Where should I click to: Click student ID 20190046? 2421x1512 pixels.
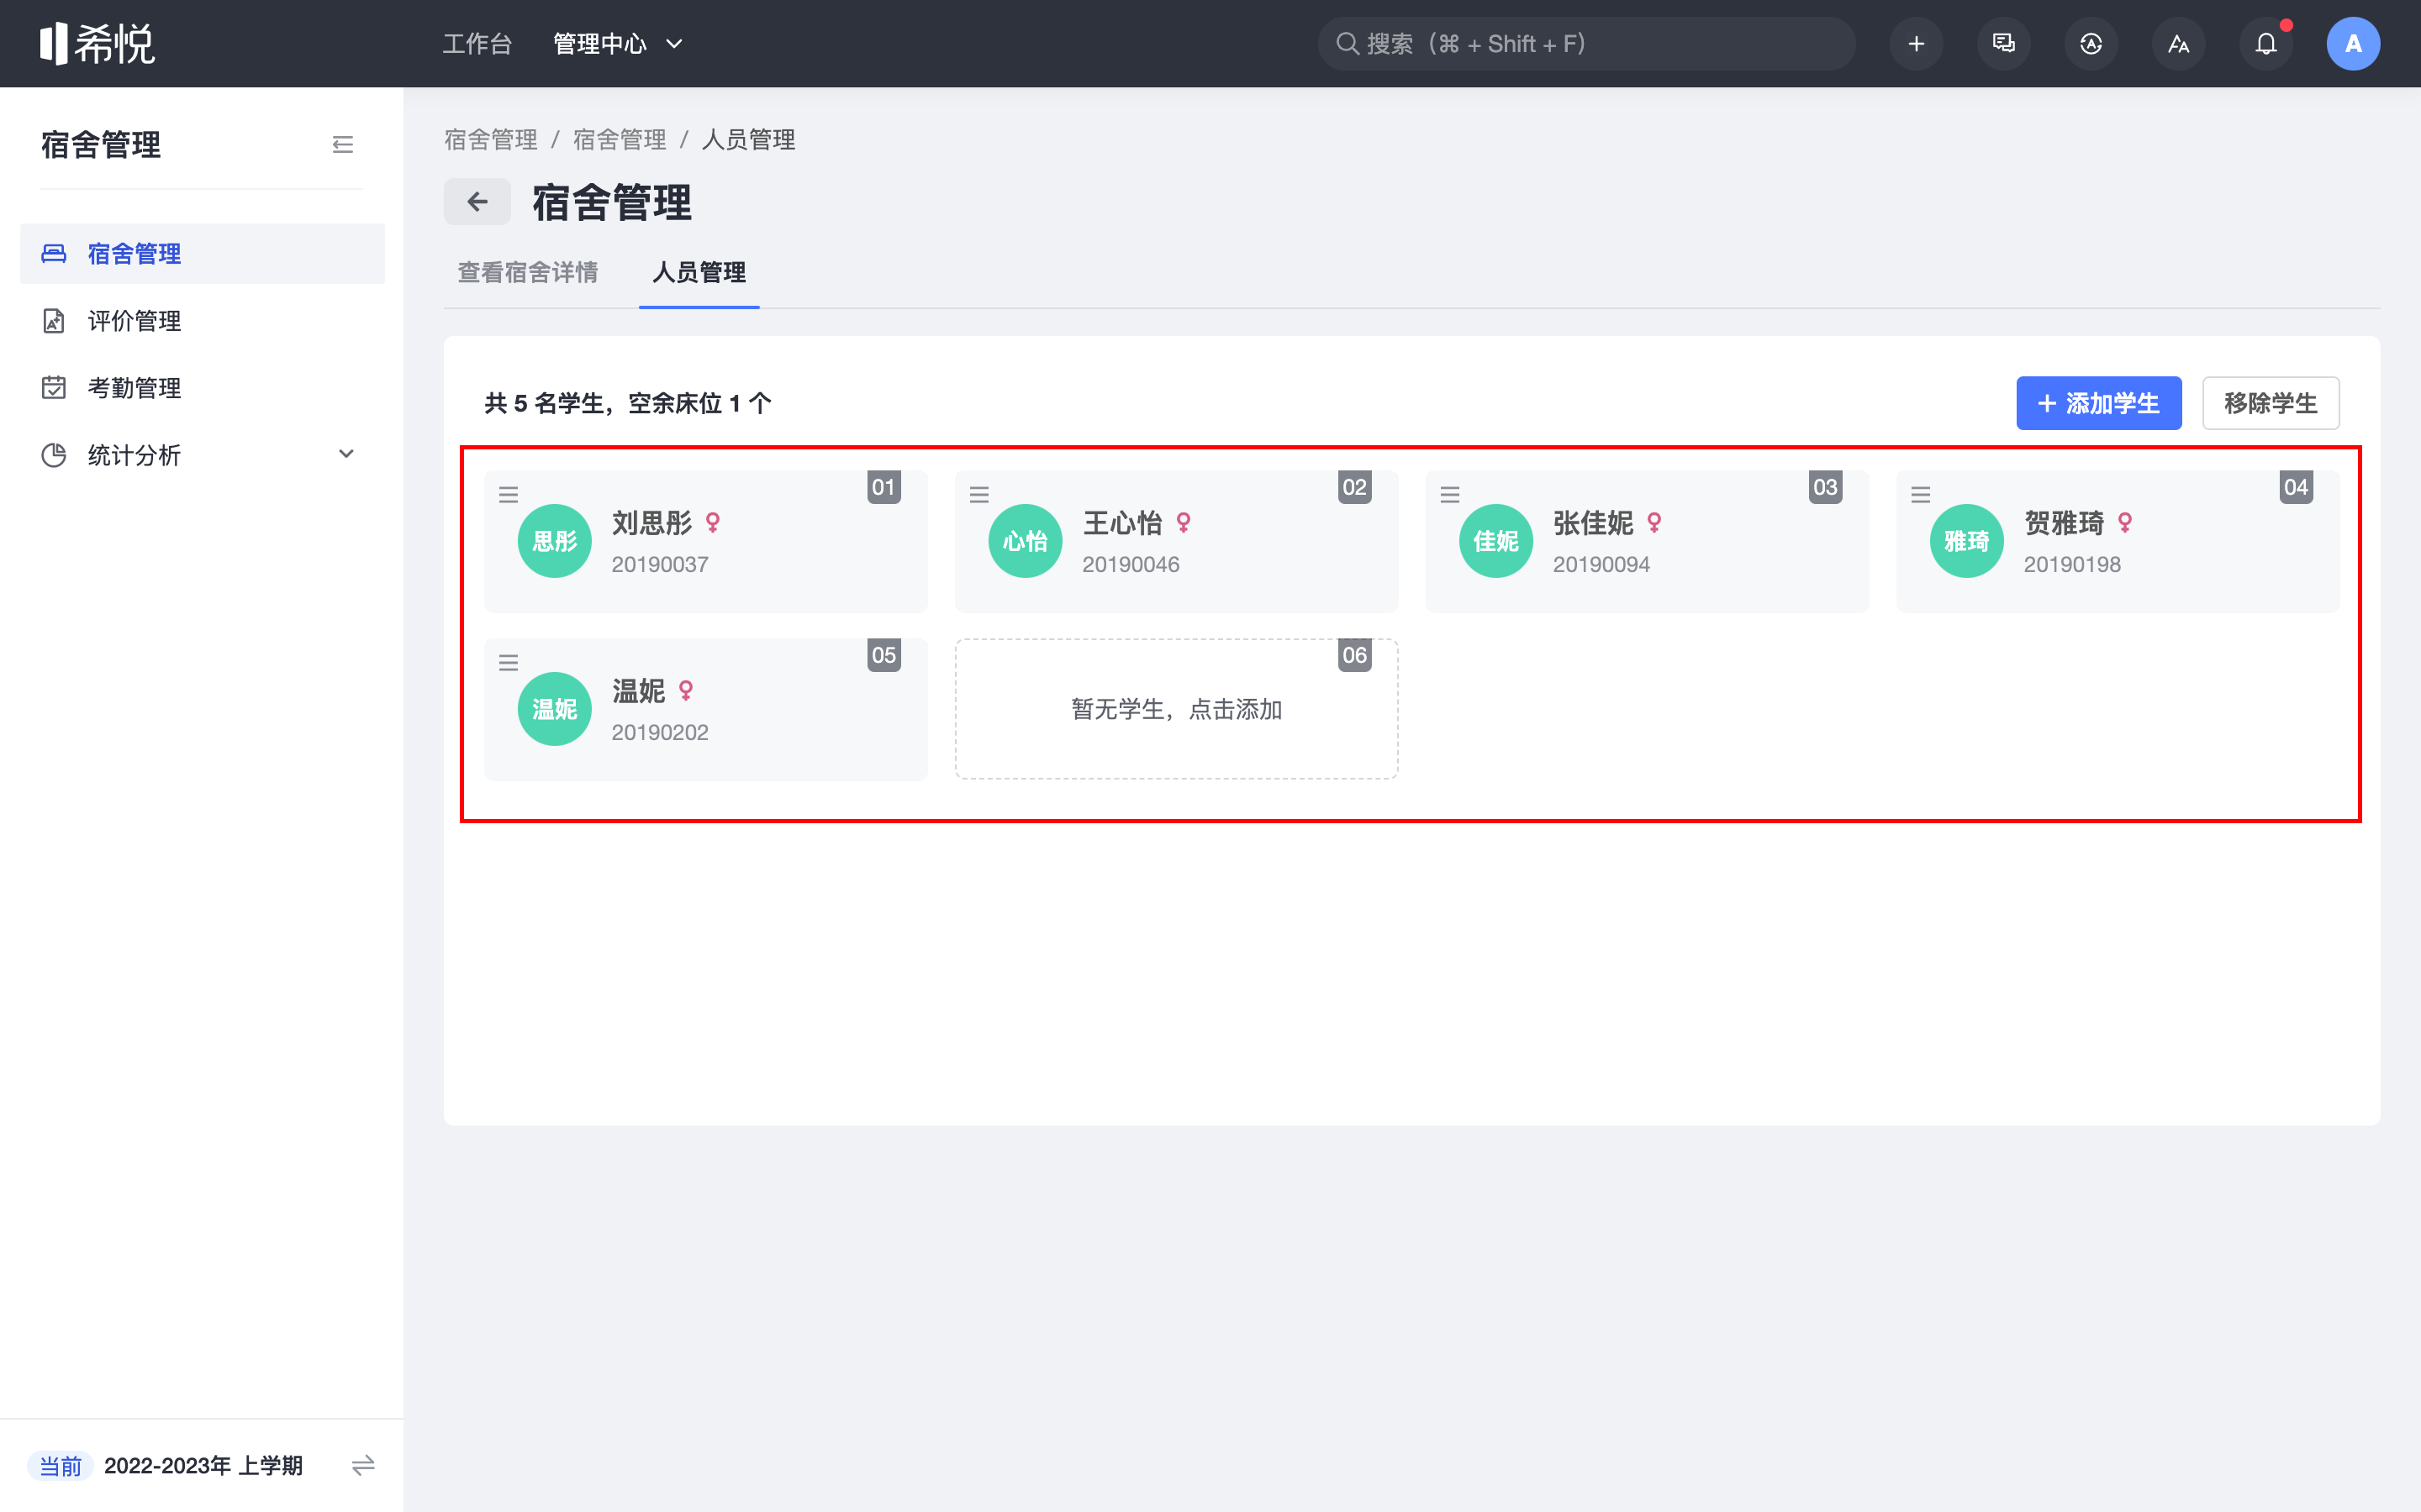coord(1131,564)
